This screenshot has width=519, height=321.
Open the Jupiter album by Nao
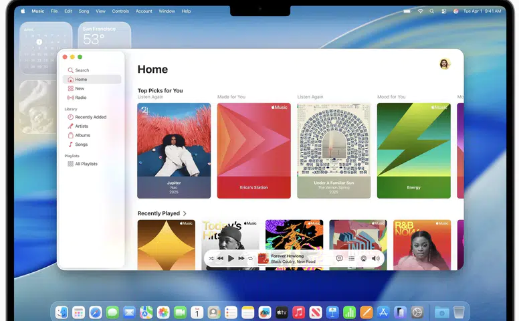[174, 151]
